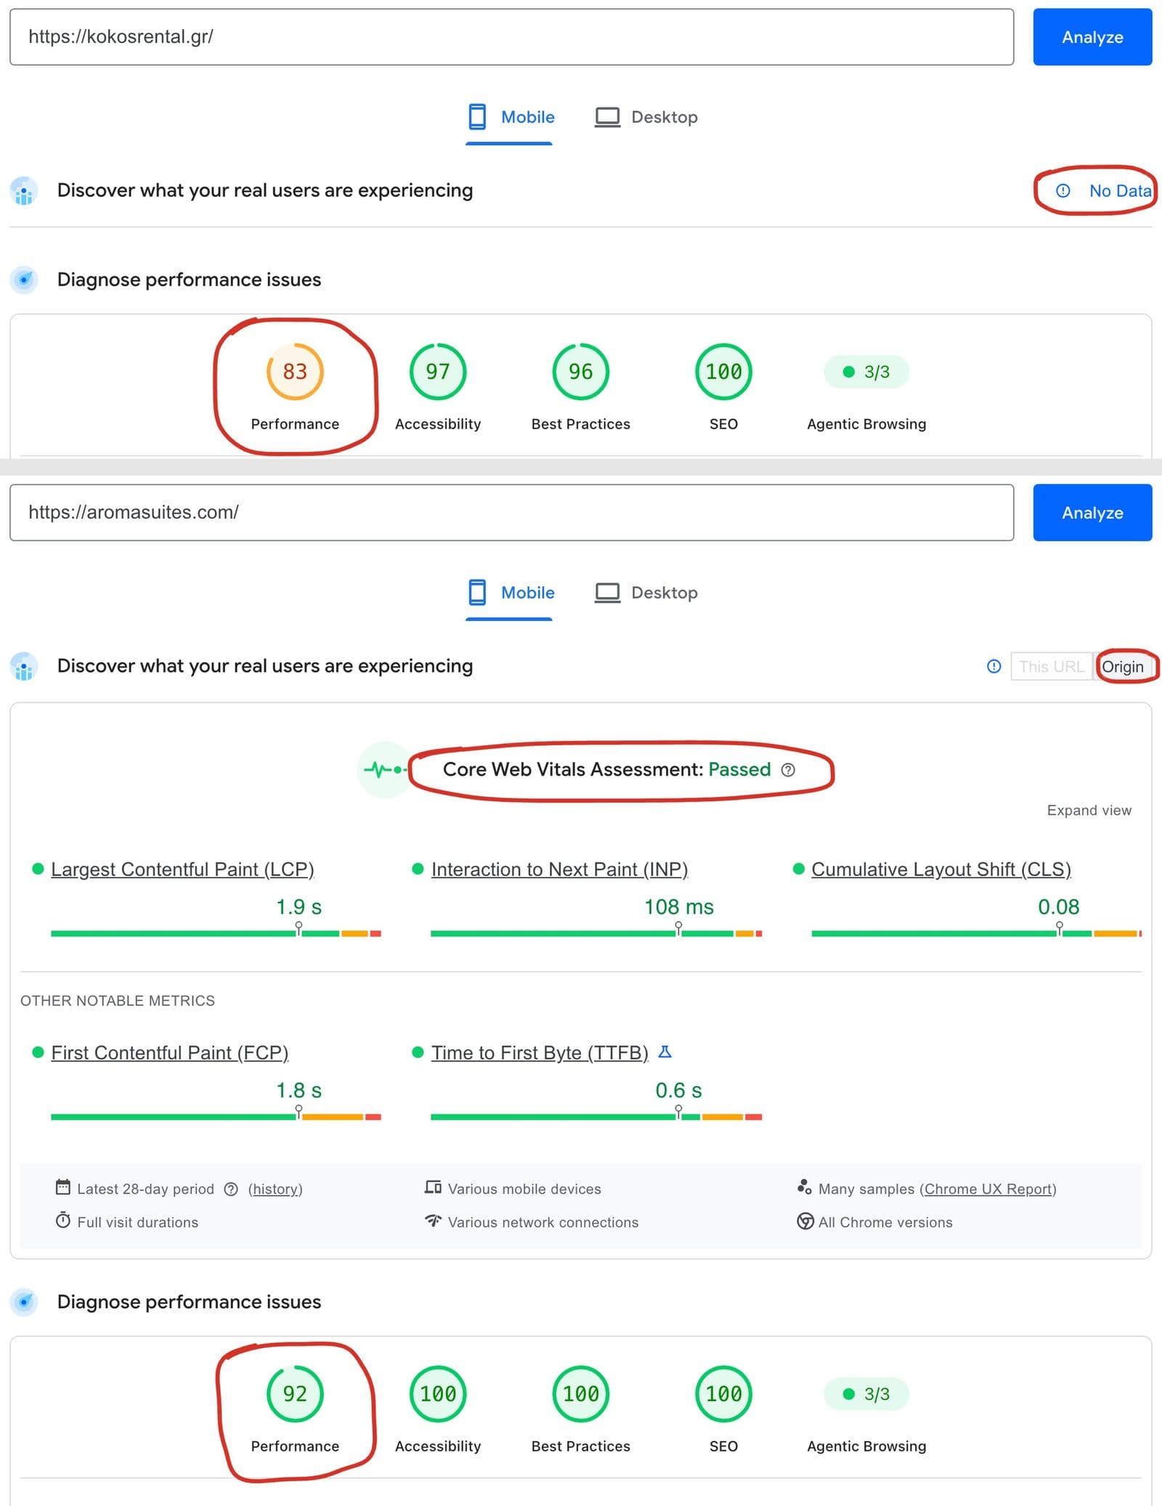Select Mobile tab in aromasuites report

pos(511,592)
